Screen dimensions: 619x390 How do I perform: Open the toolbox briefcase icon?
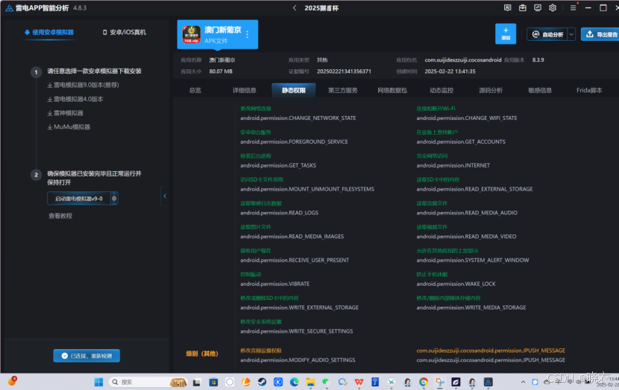click(x=522, y=8)
